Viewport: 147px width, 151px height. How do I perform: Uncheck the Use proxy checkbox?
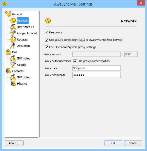(47, 32)
